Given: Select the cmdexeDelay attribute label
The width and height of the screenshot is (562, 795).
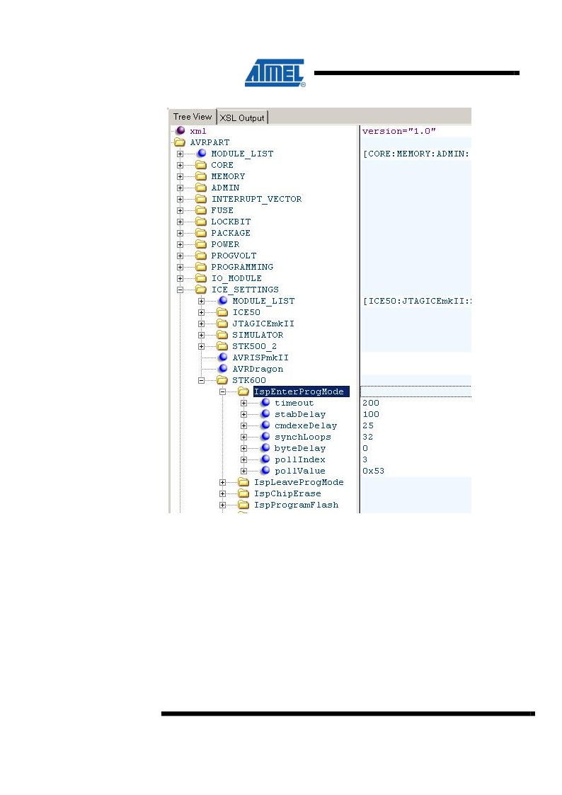Looking at the screenshot, I should pyautogui.click(x=306, y=426).
